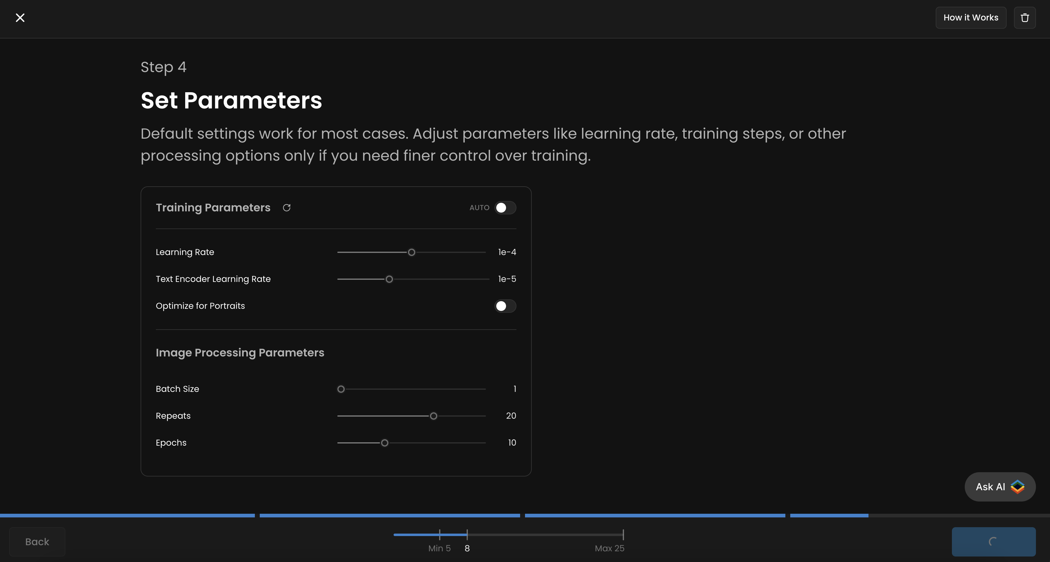This screenshot has width=1050, height=562.
Task: Reset training parameters with refresh icon
Action: click(x=287, y=208)
